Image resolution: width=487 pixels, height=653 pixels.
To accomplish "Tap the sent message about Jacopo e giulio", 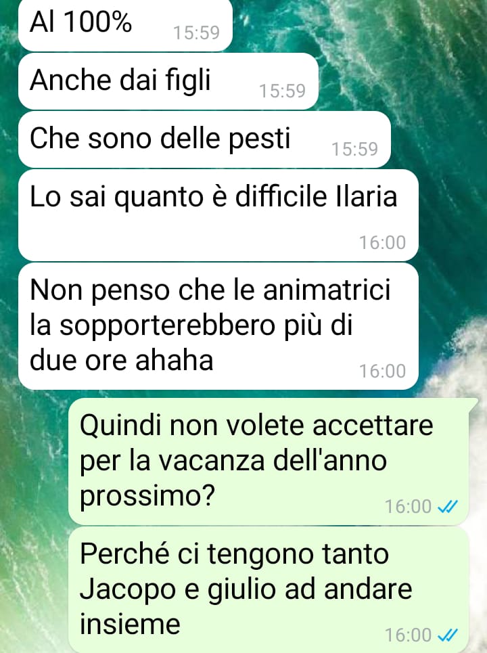I will coord(269,589).
